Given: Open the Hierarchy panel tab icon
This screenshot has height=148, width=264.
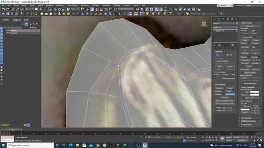Looking at the screenshot, I should click(223, 19).
